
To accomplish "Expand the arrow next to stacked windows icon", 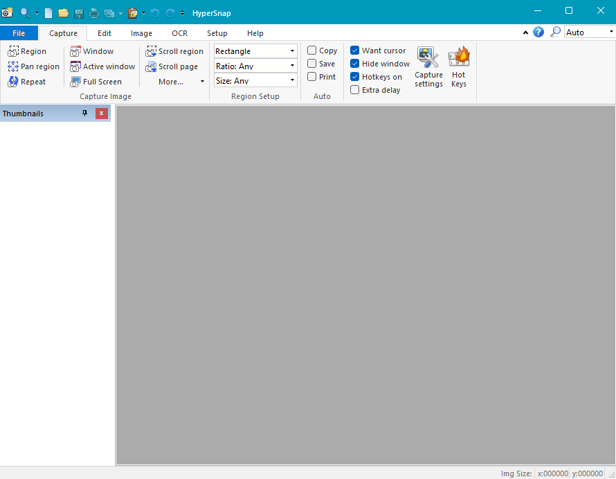I will [x=120, y=13].
